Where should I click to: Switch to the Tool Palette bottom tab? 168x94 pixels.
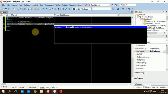coord(155,87)
